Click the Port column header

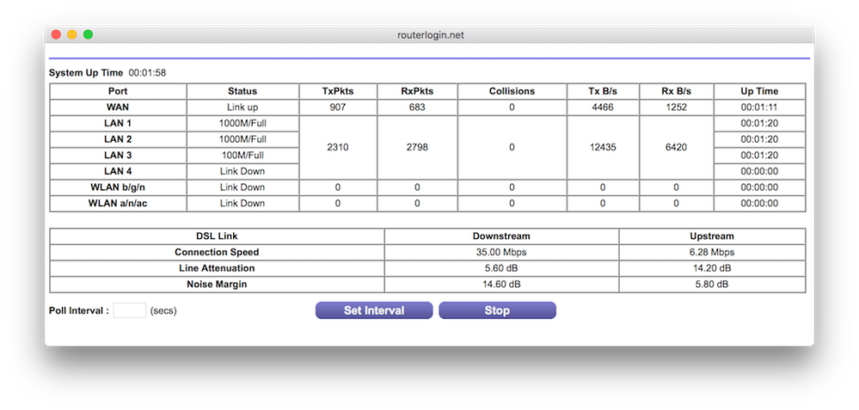coord(118,91)
